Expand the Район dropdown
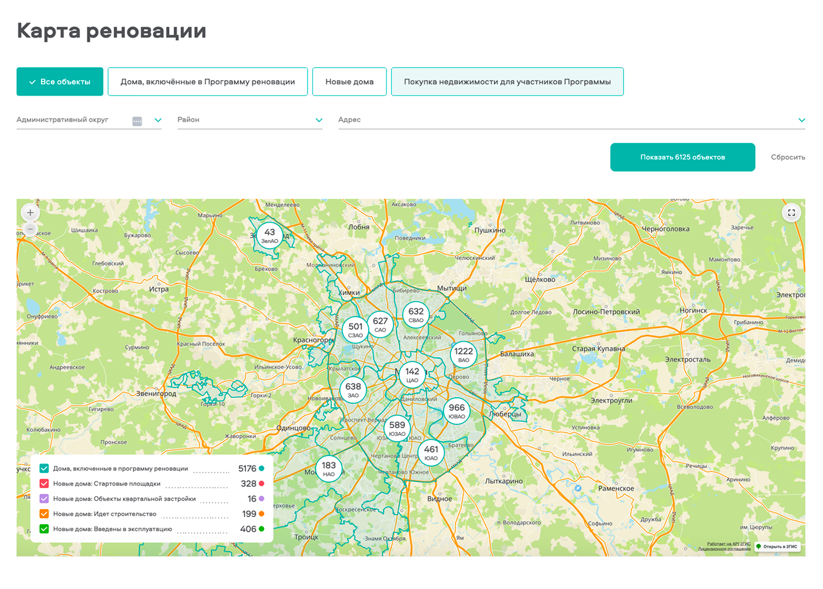This screenshot has height=589, width=823. [319, 120]
